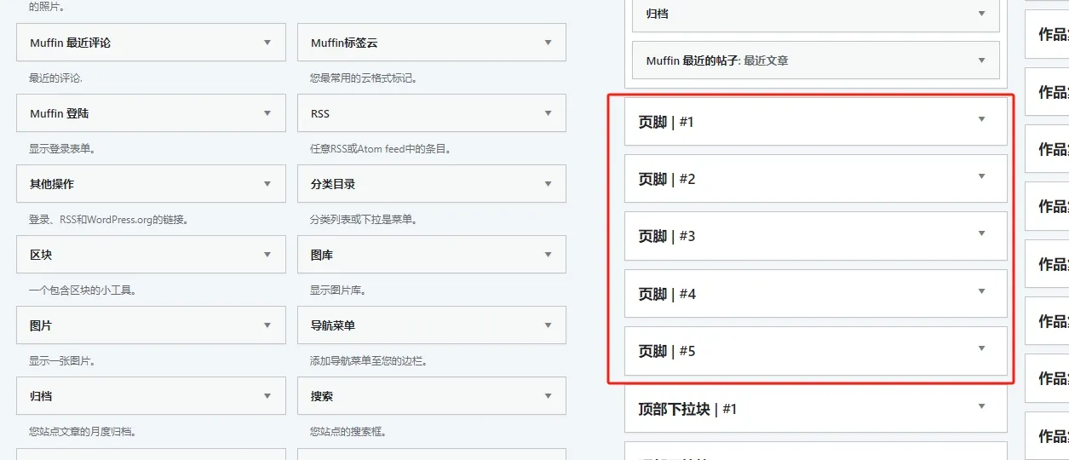The height and width of the screenshot is (460, 1069).
Task: Click the text 登录、RSS和WordPress.org的链接。
Action: tap(109, 220)
